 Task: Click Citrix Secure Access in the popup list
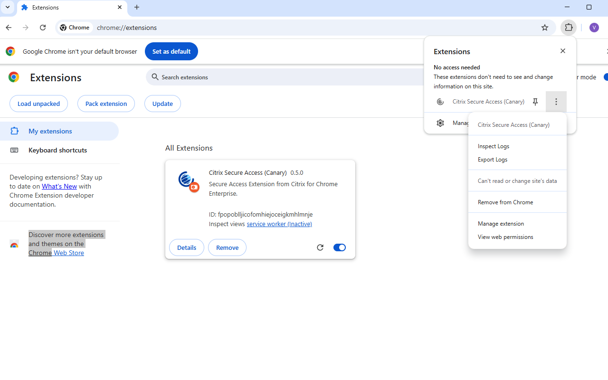pyautogui.click(x=488, y=102)
